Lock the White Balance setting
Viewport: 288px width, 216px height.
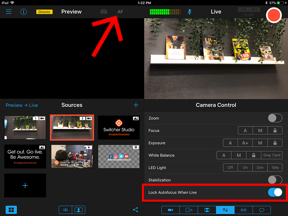(x=254, y=155)
